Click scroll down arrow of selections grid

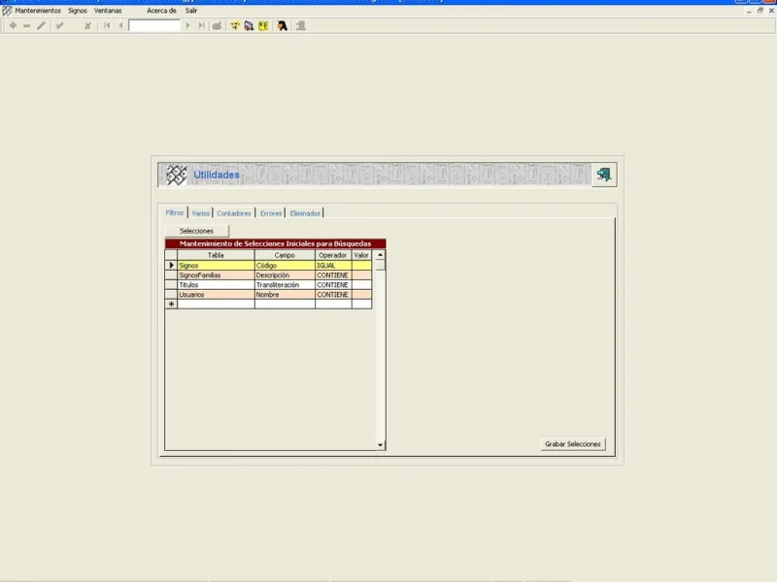pos(380,445)
